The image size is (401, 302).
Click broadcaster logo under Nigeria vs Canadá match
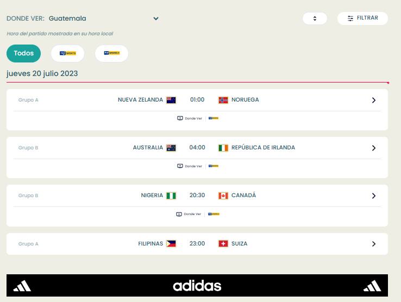pyautogui.click(x=214, y=214)
